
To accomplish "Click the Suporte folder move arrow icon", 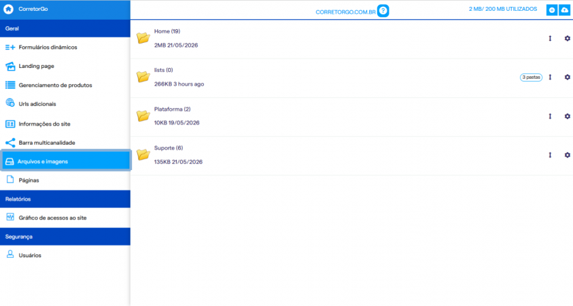I will pyautogui.click(x=550, y=155).
